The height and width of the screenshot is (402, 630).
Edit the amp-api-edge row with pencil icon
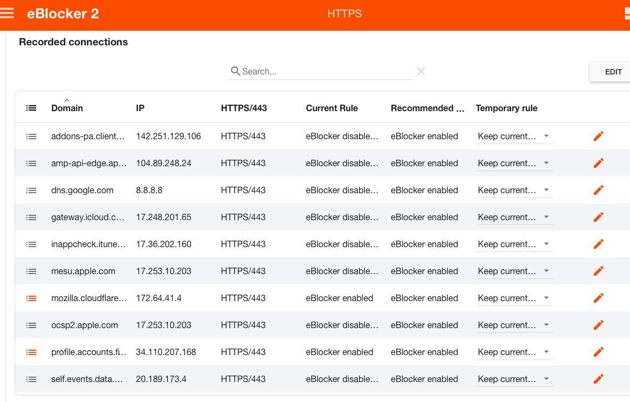598,163
